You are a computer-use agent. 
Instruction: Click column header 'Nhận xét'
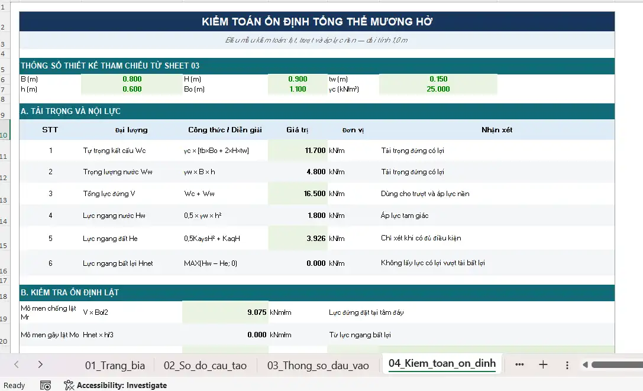pos(497,130)
